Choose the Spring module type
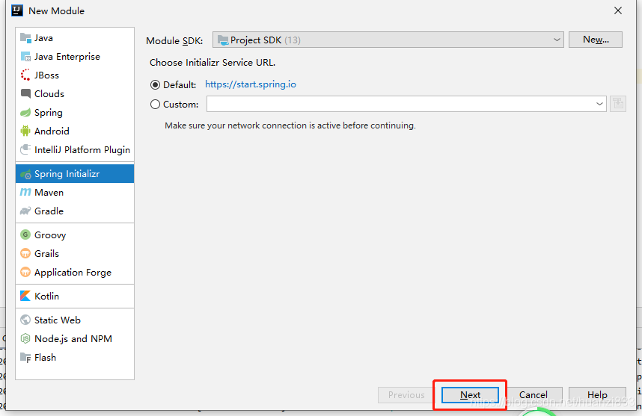 click(x=75, y=112)
